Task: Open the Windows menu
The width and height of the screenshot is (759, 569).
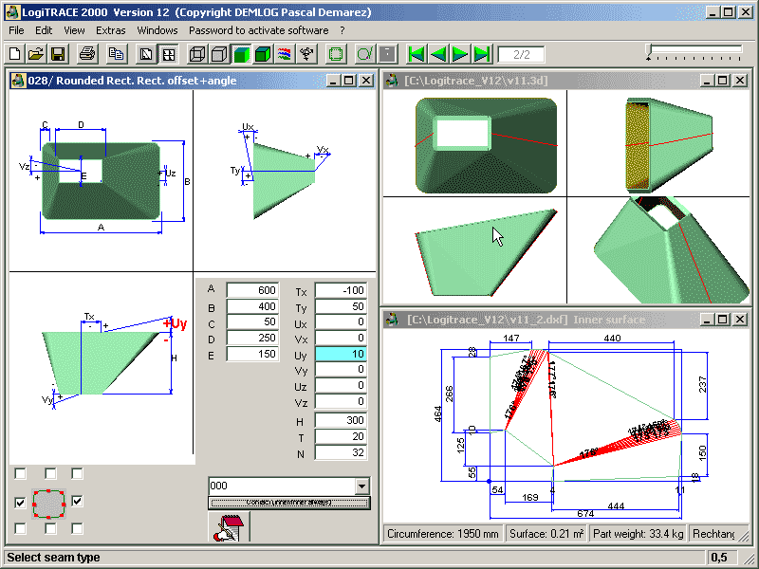Action: tap(157, 30)
